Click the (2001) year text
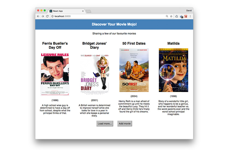This screenshot has height=150, width=229. [95, 100]
